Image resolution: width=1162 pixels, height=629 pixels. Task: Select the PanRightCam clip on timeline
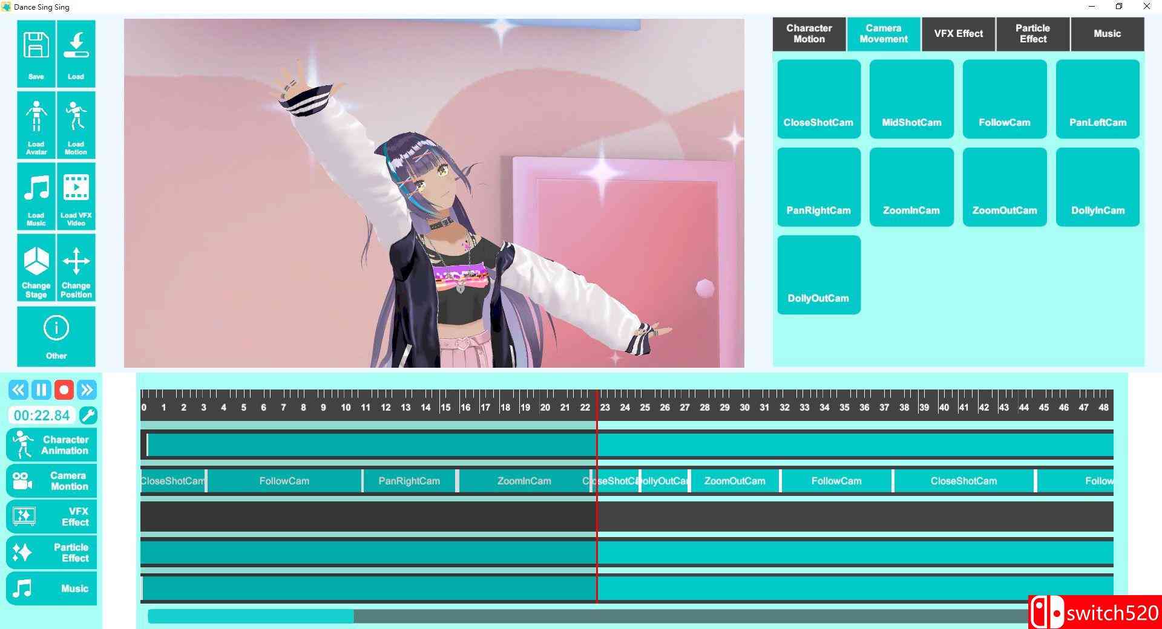tap(409, 481)
